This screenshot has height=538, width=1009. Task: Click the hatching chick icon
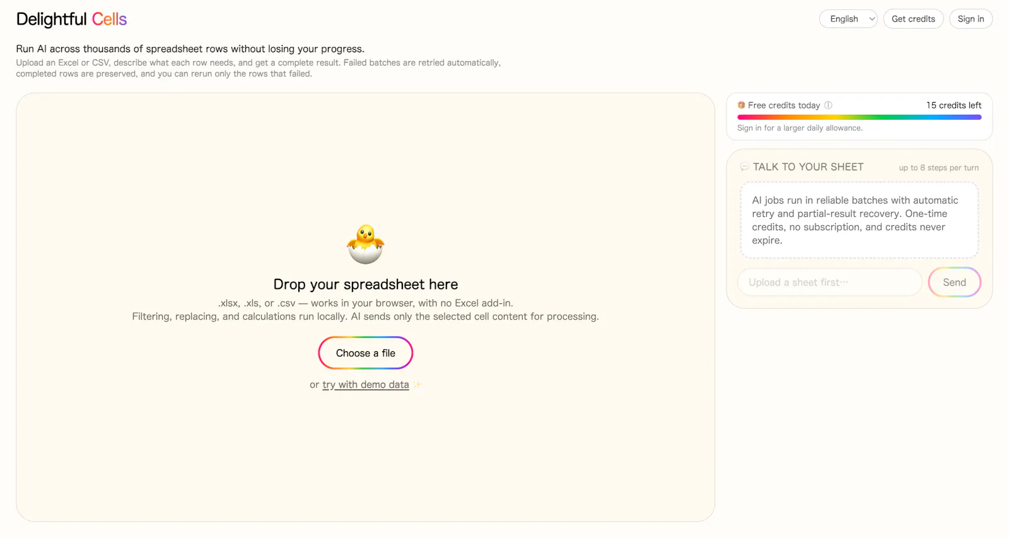366,244
